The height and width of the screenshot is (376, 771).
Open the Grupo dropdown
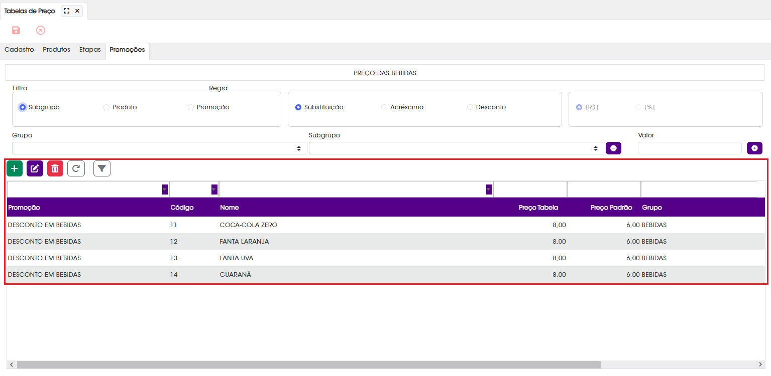pos(160,148)
